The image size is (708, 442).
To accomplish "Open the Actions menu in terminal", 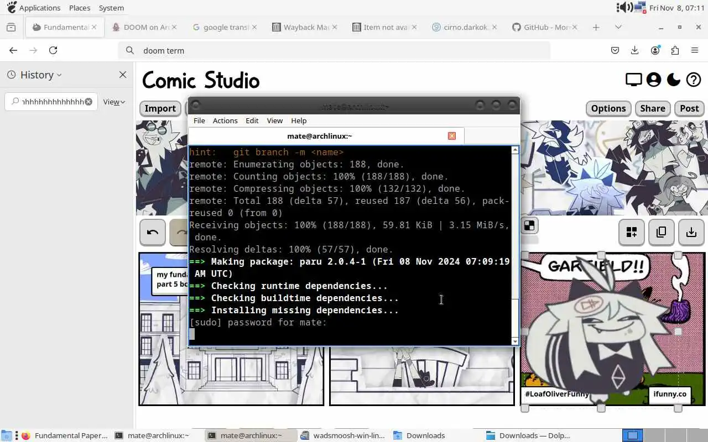I will 225,120.
